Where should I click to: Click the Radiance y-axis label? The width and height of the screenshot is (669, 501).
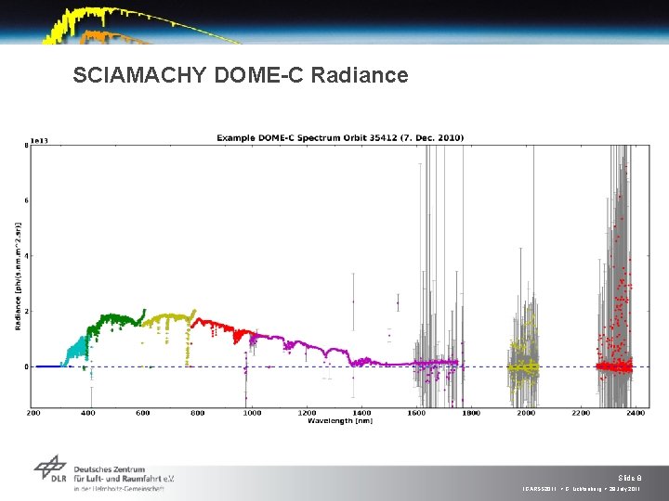pos(18,276)
